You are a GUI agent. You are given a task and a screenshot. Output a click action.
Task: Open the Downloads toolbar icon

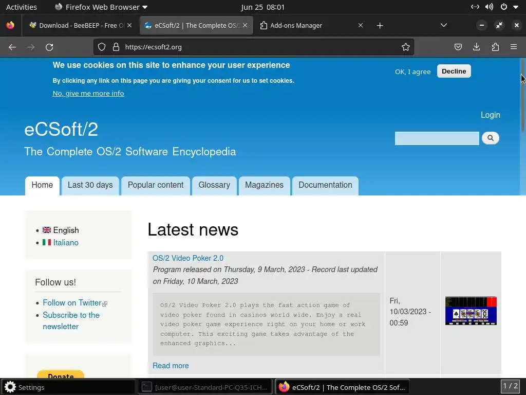[476, 47]
